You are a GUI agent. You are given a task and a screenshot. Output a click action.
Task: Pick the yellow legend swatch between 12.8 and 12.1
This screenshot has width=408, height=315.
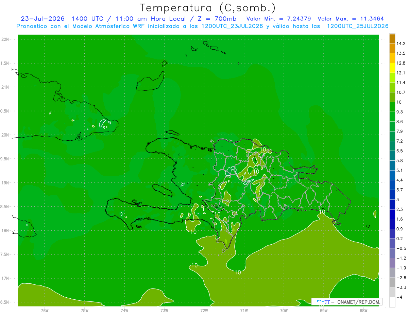392,68
